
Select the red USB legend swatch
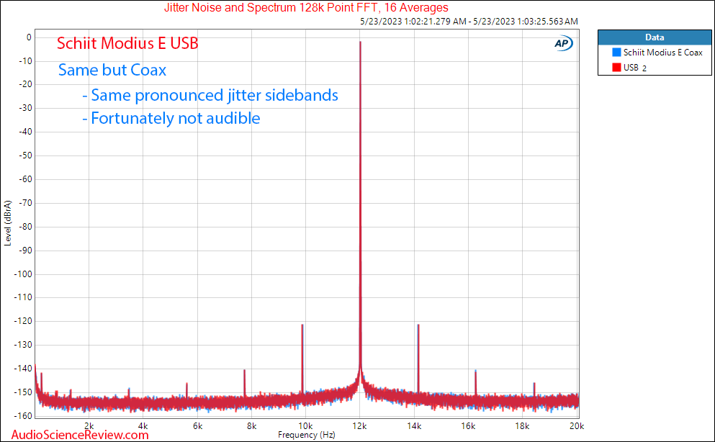pyautogui.click(x=616, y=68)
